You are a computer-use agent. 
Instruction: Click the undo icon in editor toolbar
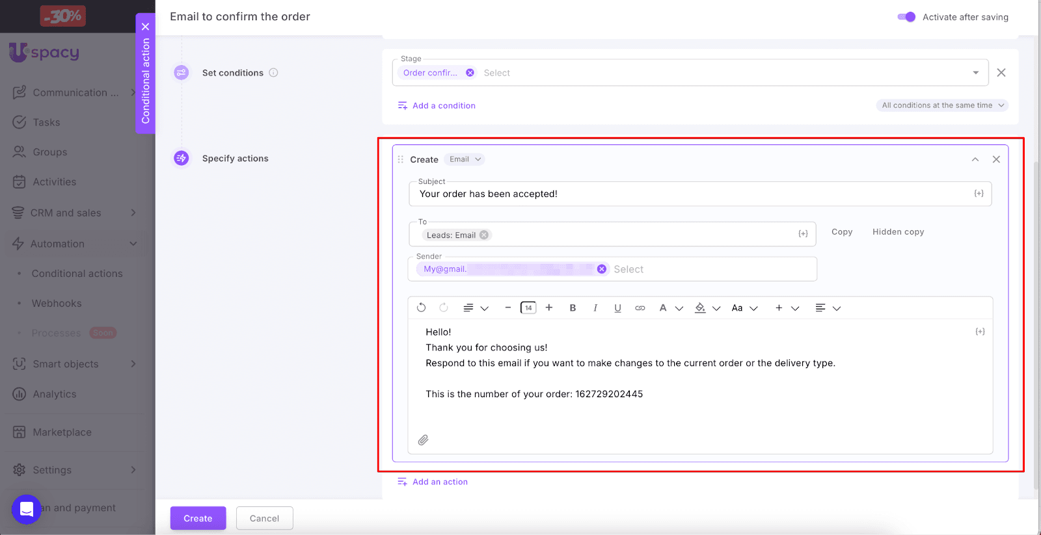tap(421, 307)
